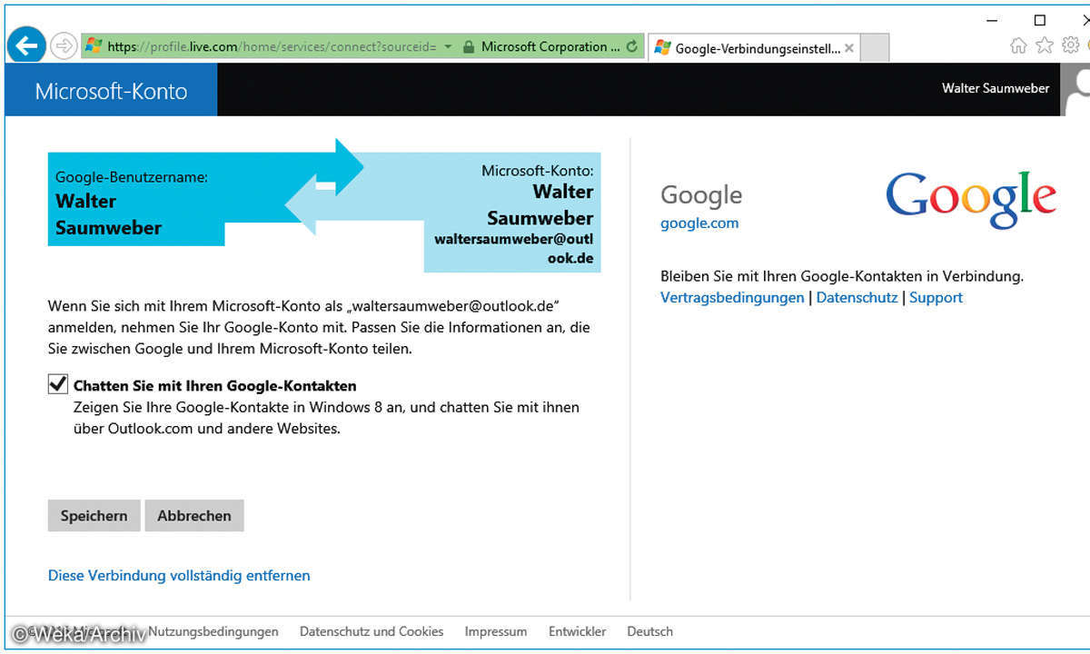
Task: Click the profile.live.com address field
Action: point(272,46)
